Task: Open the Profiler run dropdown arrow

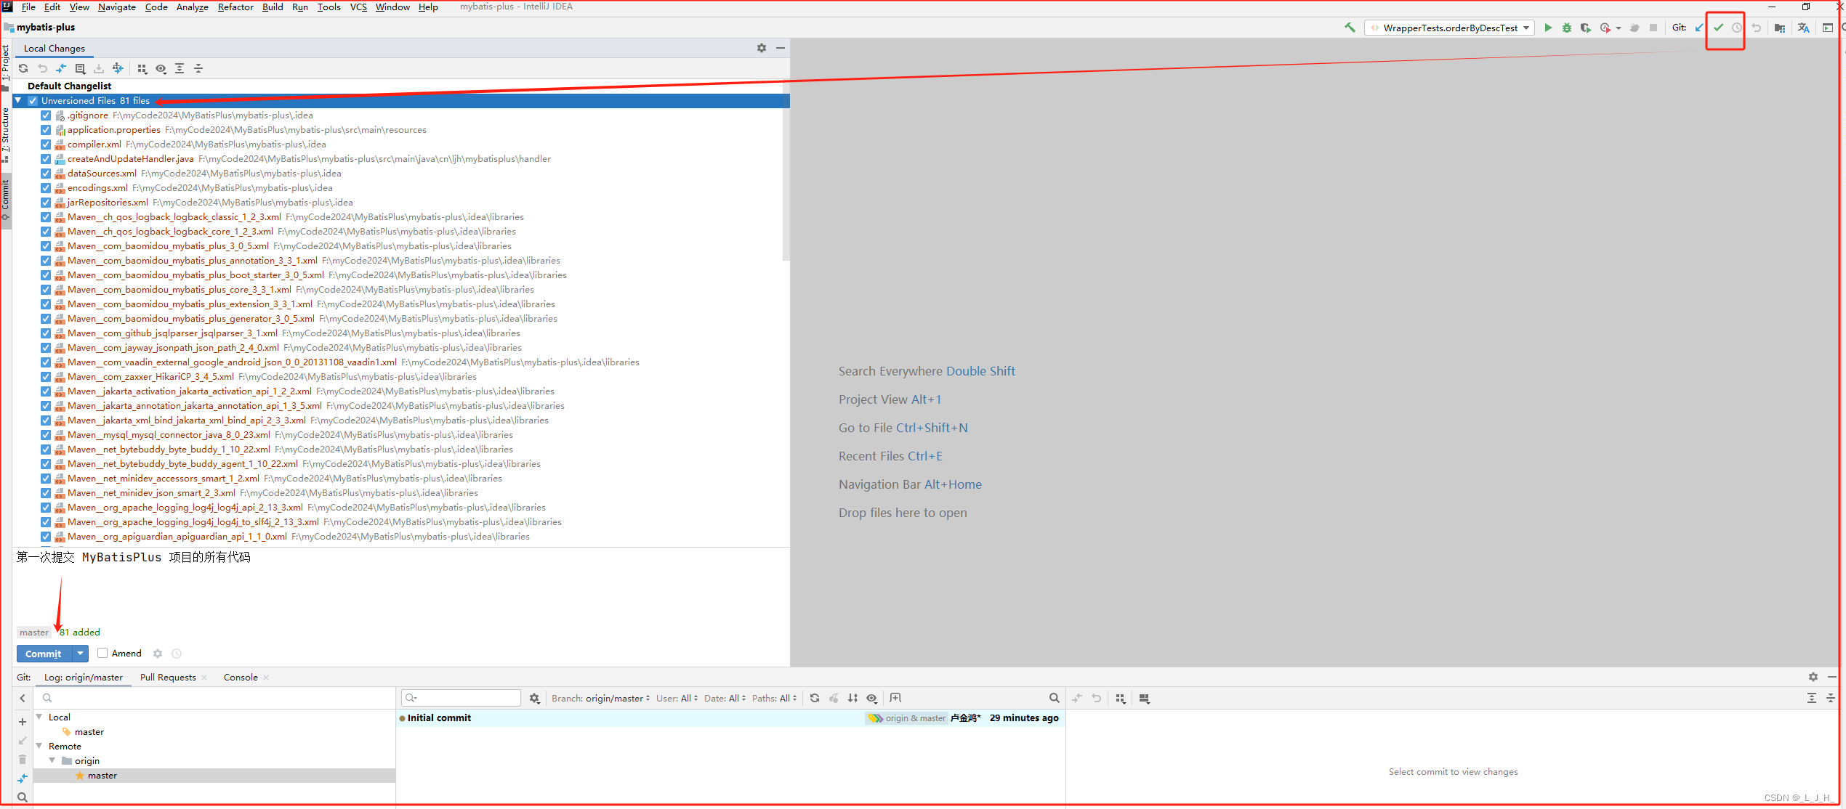Action: coord(1619,28)
